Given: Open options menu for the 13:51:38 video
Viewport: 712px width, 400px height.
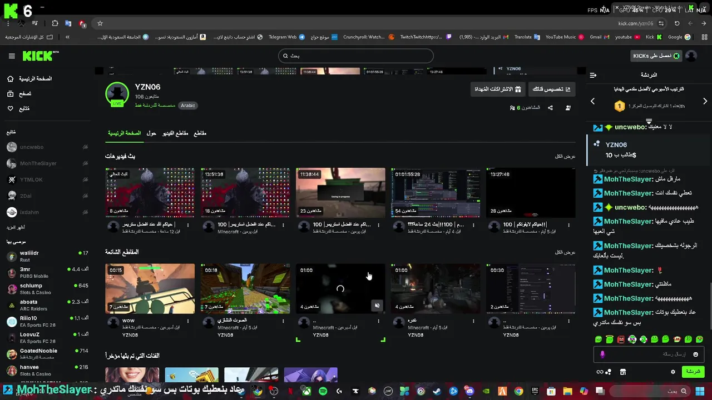Looking at the screenshot, I should [283, 225].
